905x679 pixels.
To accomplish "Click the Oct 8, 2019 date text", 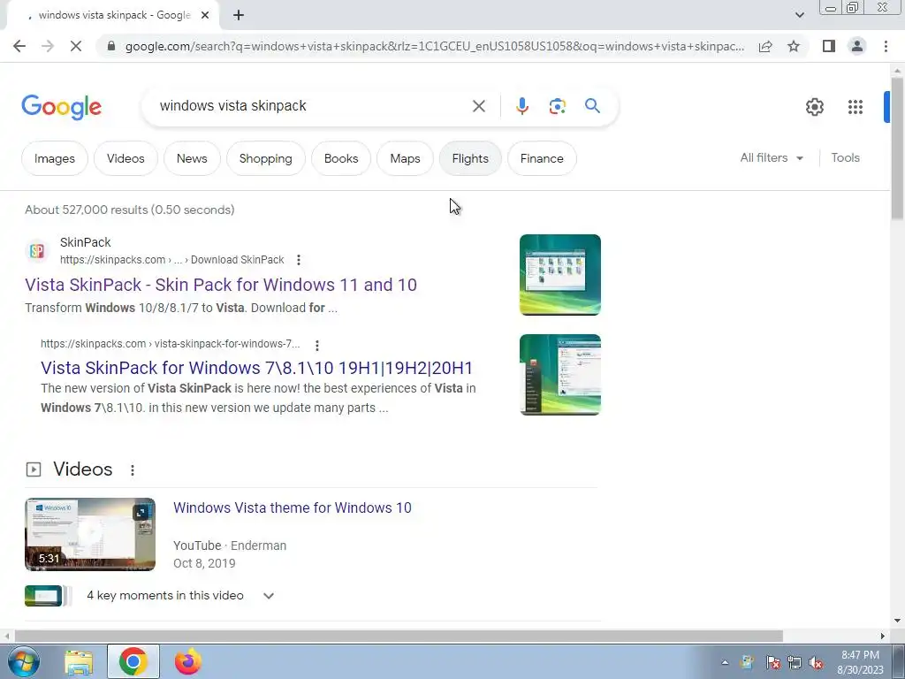I will (x=204, y=563).
